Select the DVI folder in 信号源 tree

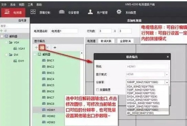[14, 55]
